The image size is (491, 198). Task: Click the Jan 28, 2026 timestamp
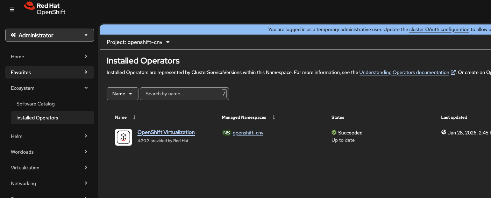click(469, 133)
